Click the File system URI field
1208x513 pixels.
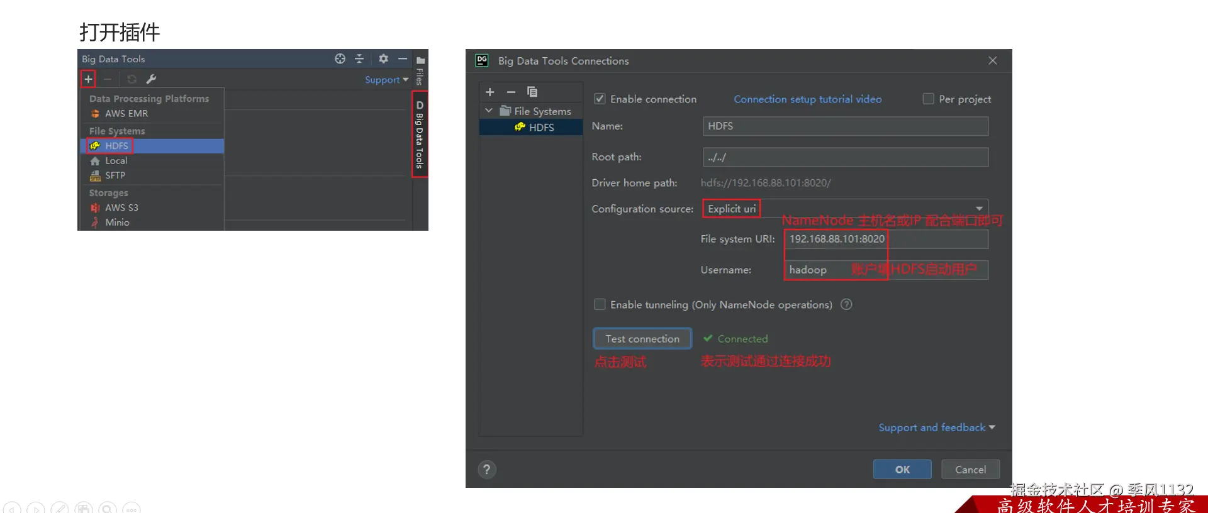(886, 239)
